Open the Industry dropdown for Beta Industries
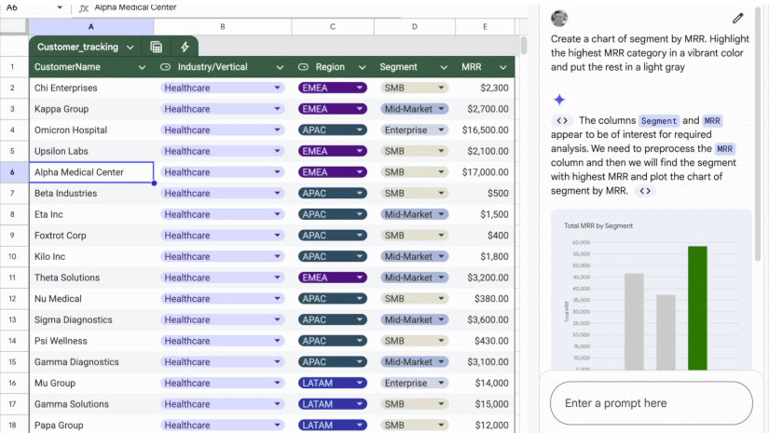The image size is (769, 433). 277,194
